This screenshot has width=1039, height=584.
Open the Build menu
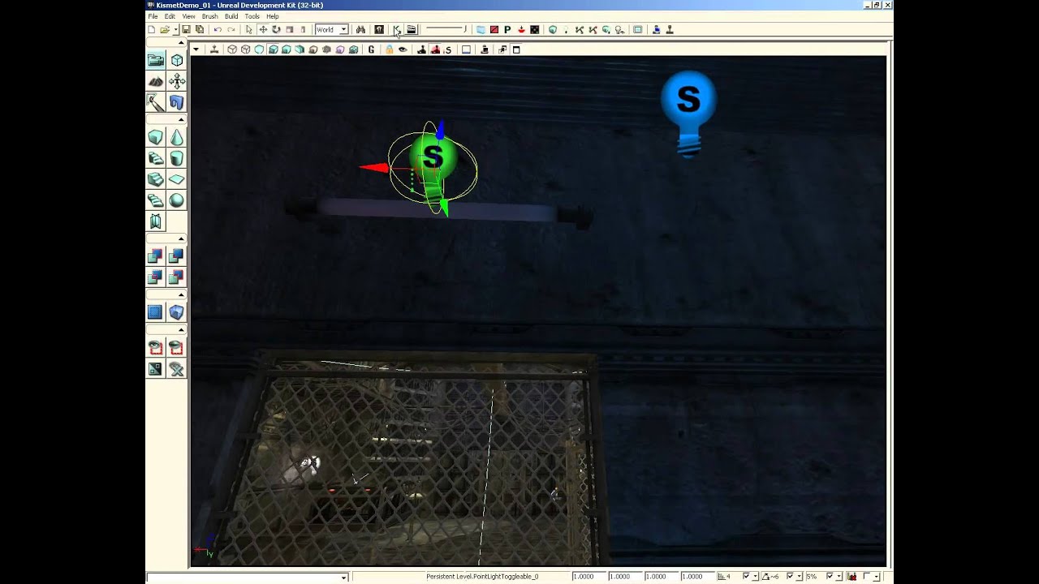[231, 16]
